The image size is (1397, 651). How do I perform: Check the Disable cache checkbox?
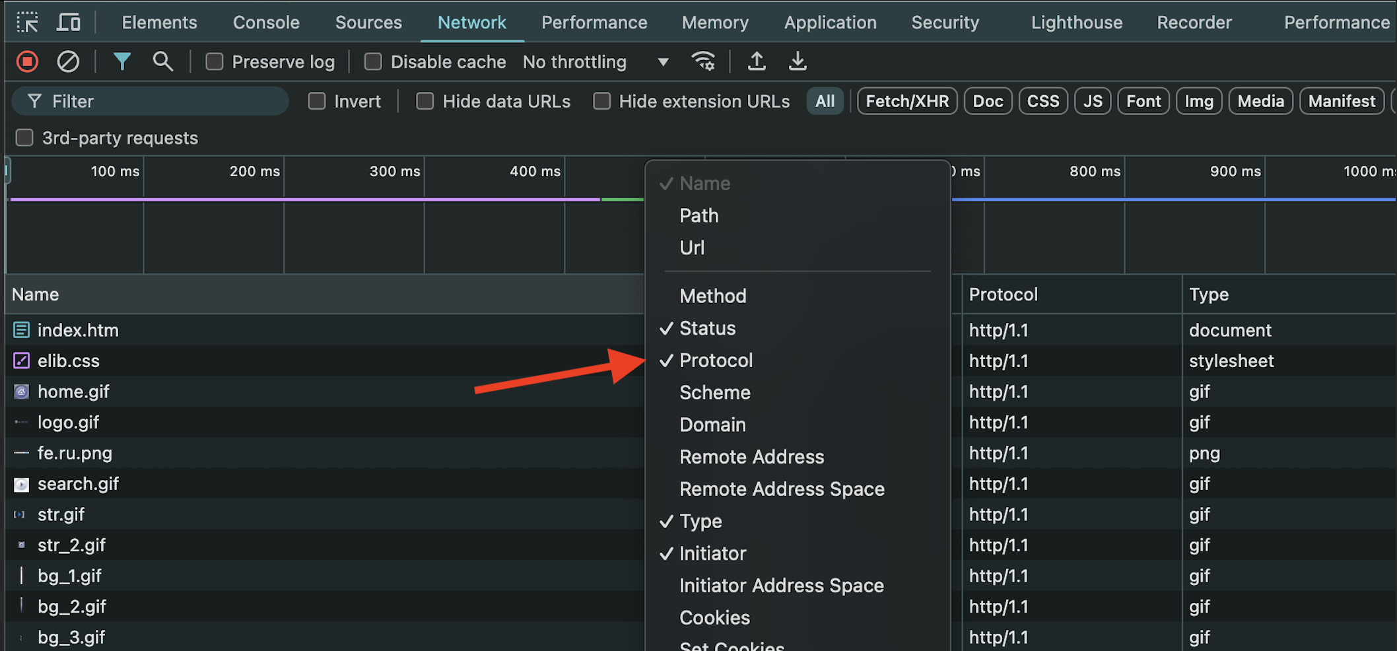373,61
